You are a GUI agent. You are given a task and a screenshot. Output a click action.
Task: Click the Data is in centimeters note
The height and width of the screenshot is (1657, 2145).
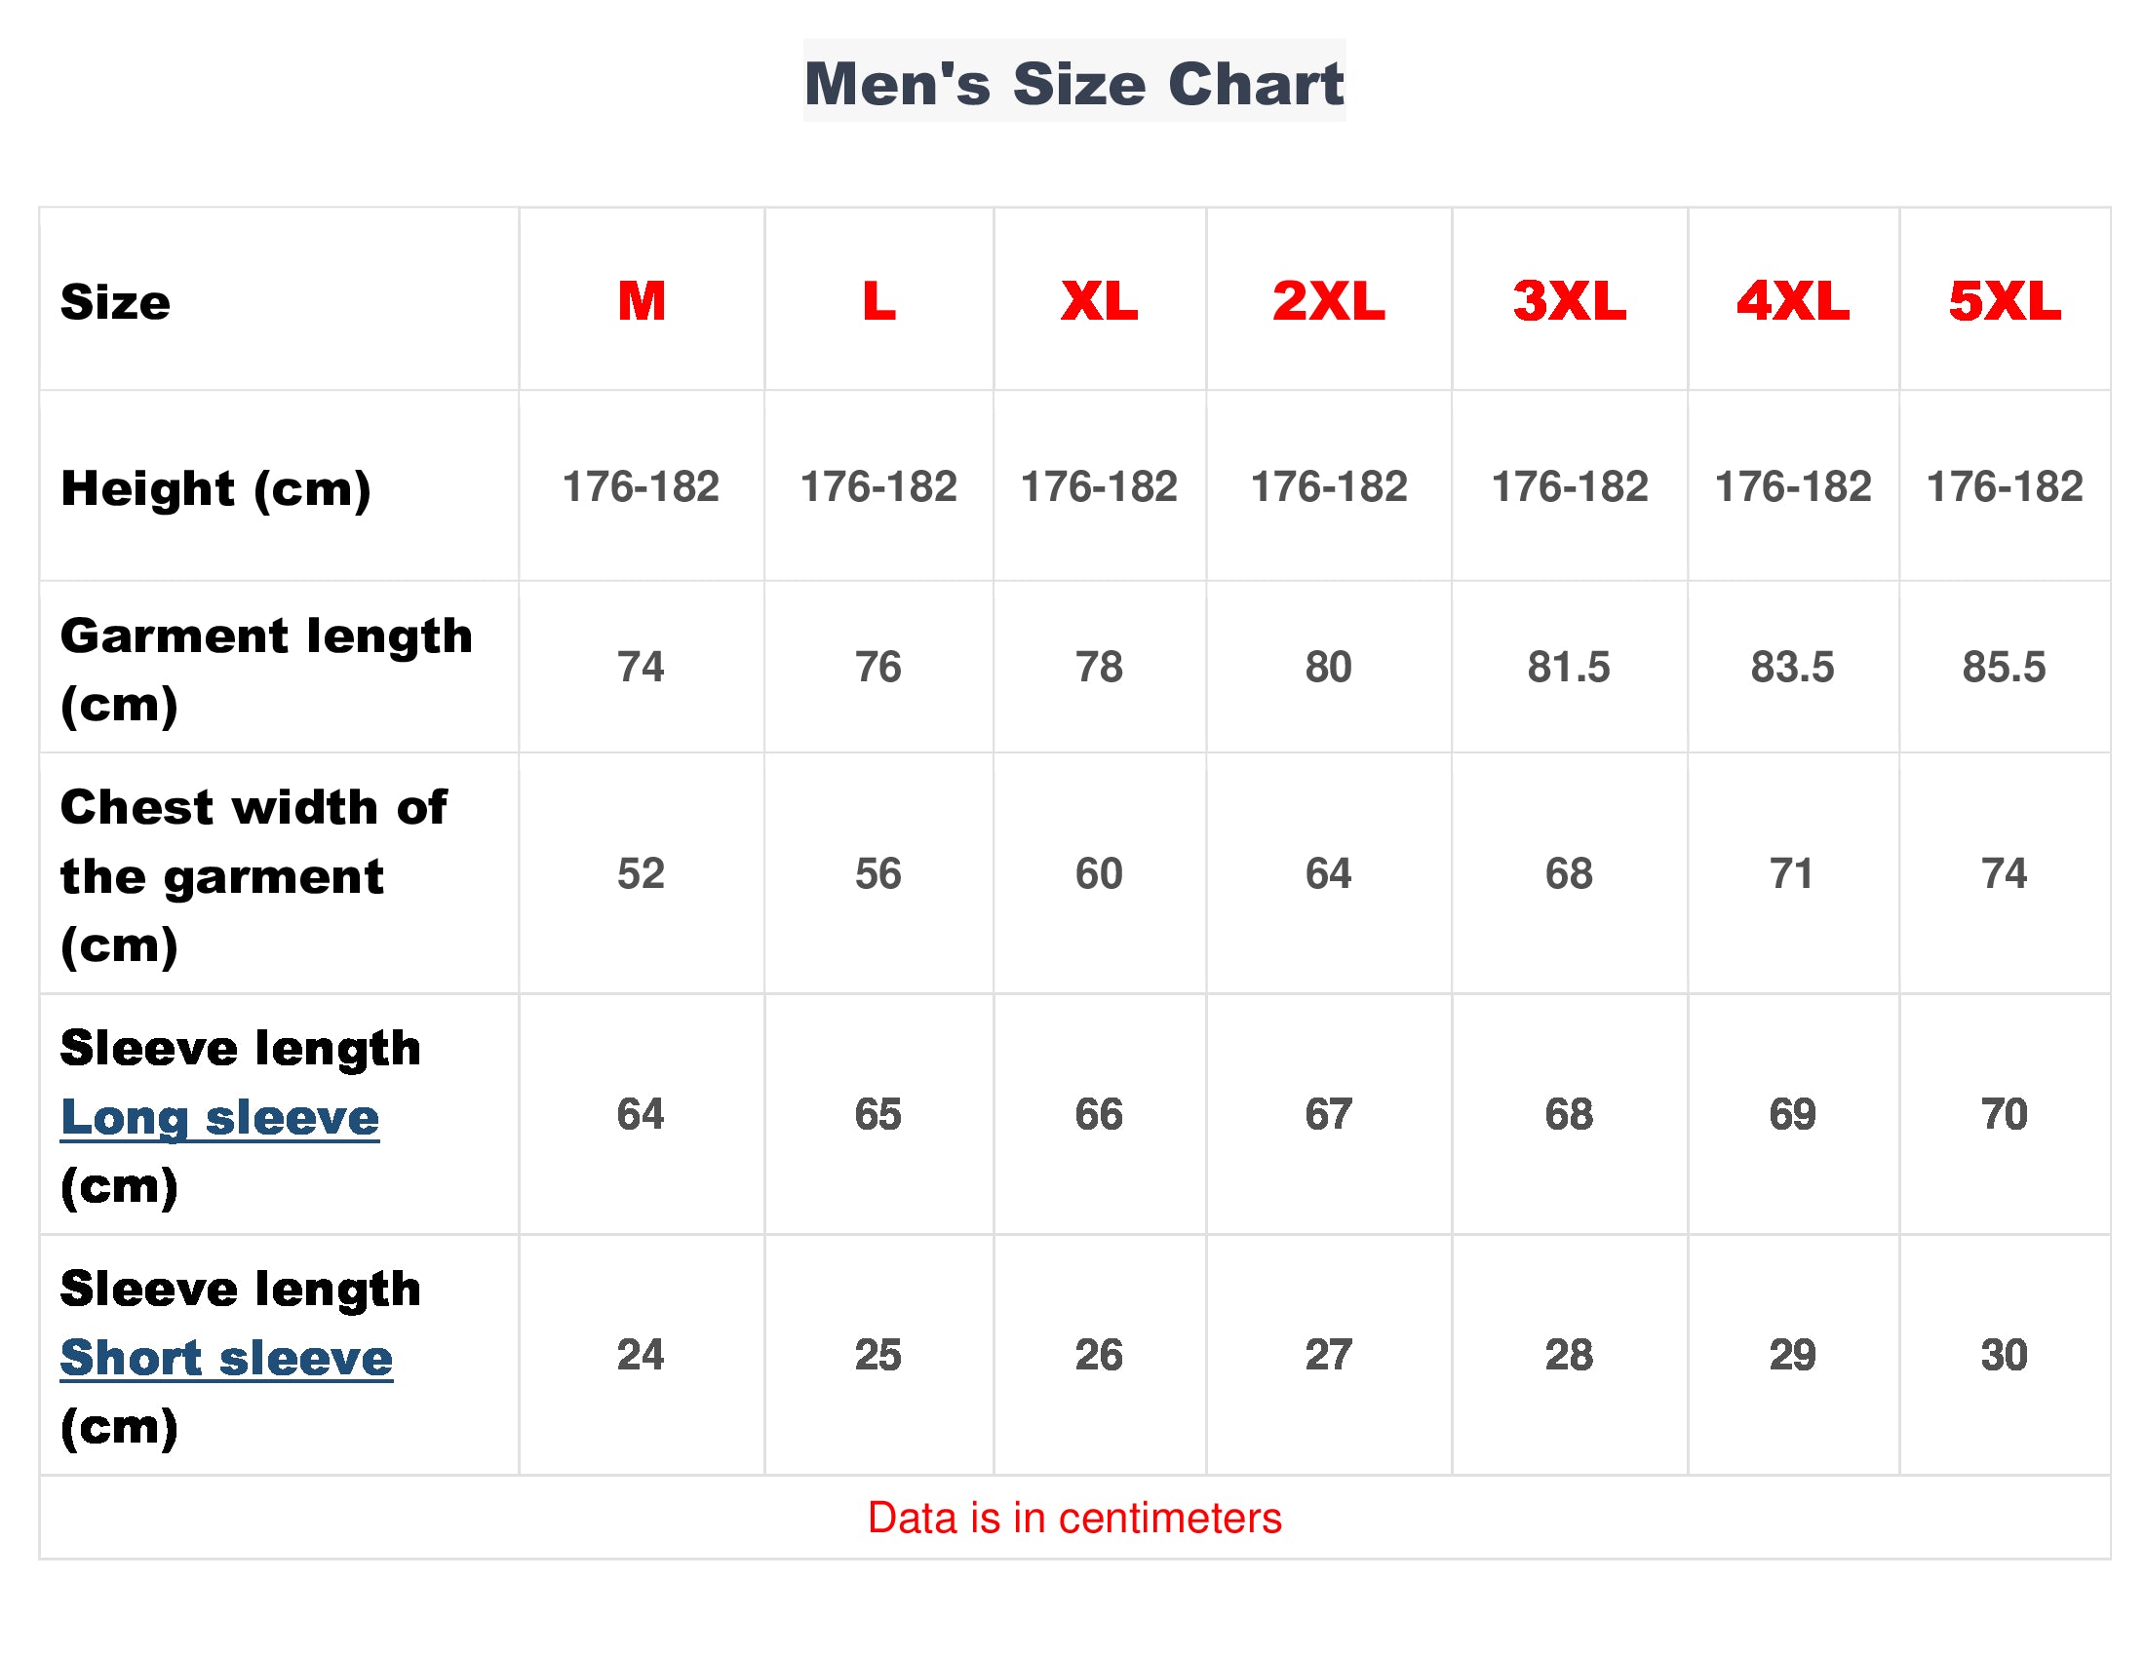tap(1073, 1518)
